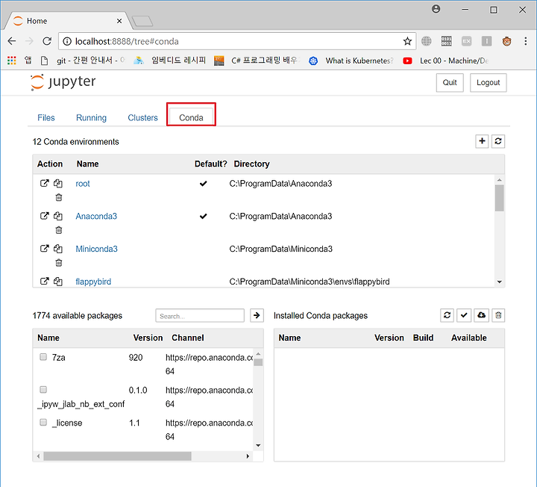
Task: Update selected installed packages via cloud icon
Action: [x=482, y=315]
